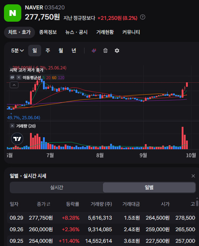Click volume value 5,616,313
199x246 pixels.
pyautogui.click(x=100, y=218)
